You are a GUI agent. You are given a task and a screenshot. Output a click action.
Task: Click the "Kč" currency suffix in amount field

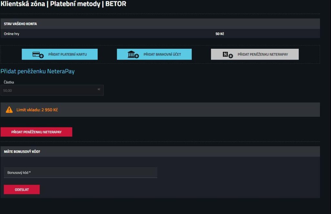[99, 89]
